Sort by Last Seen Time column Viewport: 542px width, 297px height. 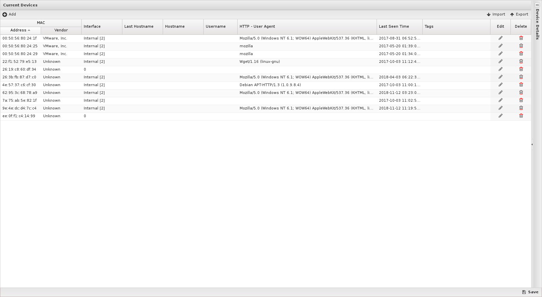tap(400, 27)
